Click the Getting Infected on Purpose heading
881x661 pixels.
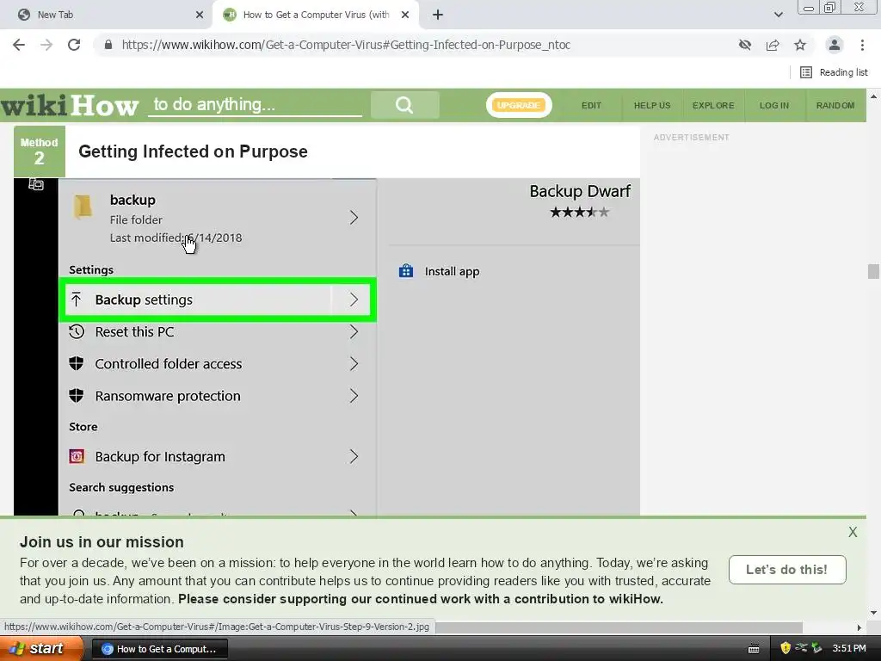coord(193,151)
